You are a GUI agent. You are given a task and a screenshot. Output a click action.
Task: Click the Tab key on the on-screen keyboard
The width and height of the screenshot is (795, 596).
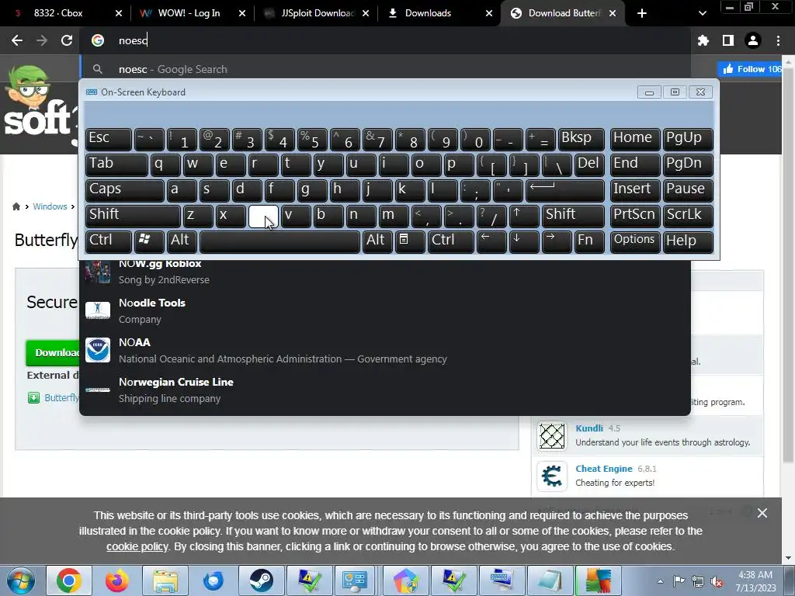[116, 165]
